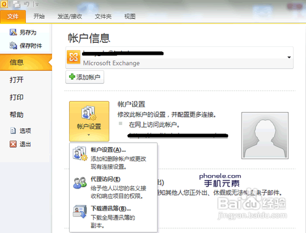The image size is (306, 233).
Task: Click the 帐户信息 heading text
Action: pos(89,38)
